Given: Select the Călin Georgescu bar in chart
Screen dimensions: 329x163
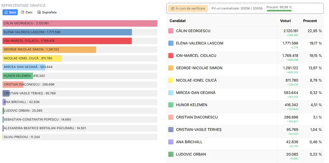Looking at the screenshot, I should pyautogui.click(x=80, y=23).
